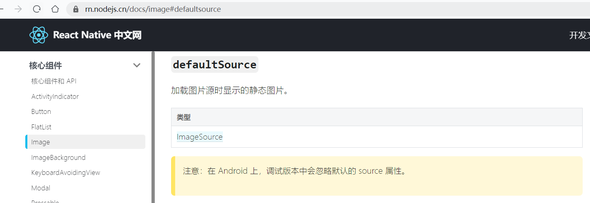Viewport: 590px width, 203px height.
Task: Collapse the 核心组件 sidebar section
Action: pyautogui.click(x=137, y=65)
